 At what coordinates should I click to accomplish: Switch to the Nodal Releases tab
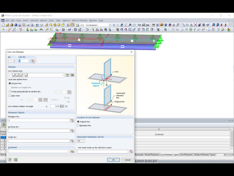pyautogui.click(x=152, y=155)
